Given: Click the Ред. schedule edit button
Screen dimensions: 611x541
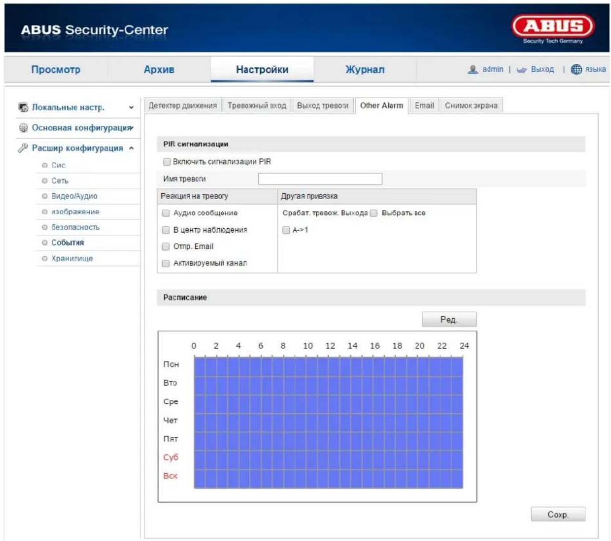Looking at the screenshot, I should click(449, 320).
